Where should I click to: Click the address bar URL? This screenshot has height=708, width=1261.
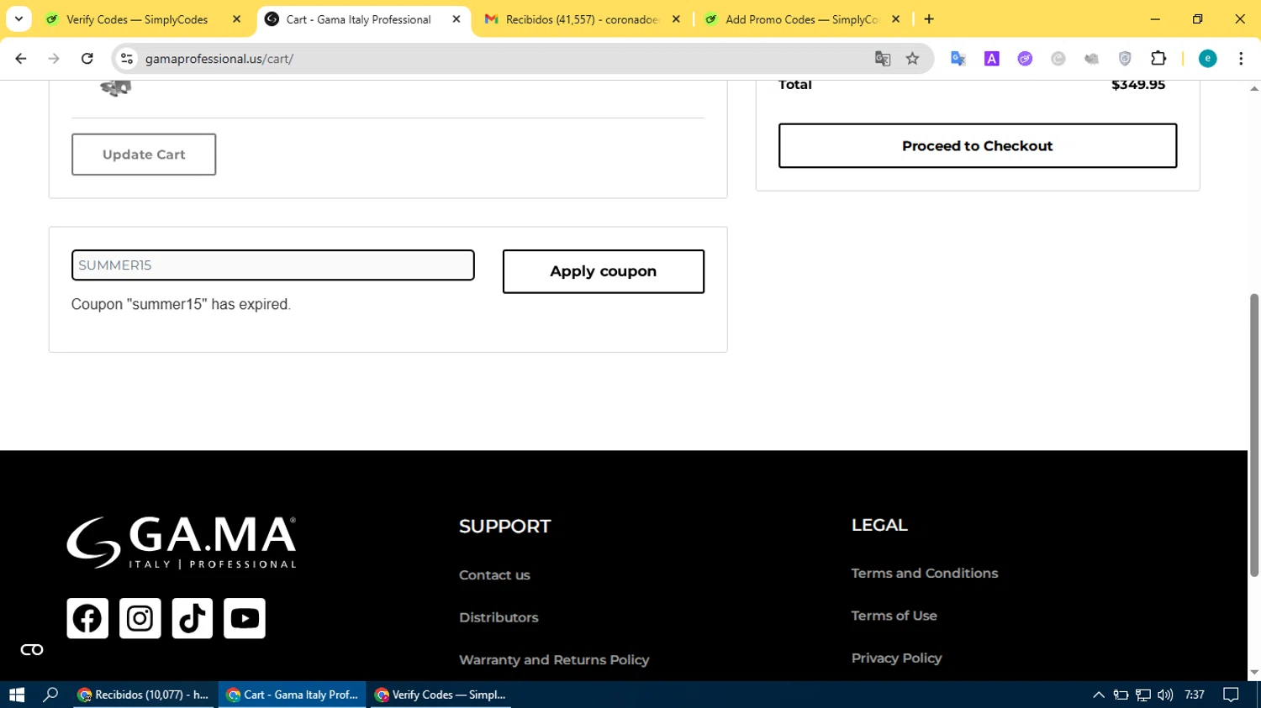coord(219,59)
